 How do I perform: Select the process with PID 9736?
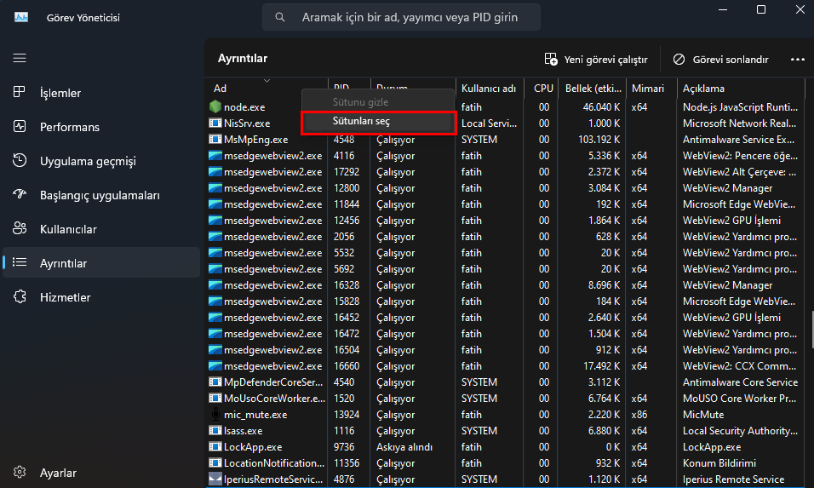pyautogui.click(x=344, y=446)
